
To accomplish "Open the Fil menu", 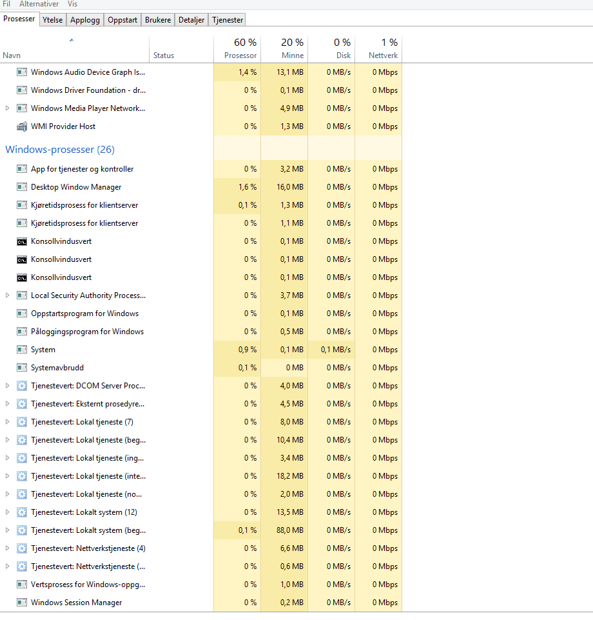I will pos(6,4).
